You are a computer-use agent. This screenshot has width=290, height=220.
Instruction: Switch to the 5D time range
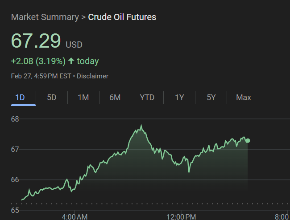tap(52, 98)
